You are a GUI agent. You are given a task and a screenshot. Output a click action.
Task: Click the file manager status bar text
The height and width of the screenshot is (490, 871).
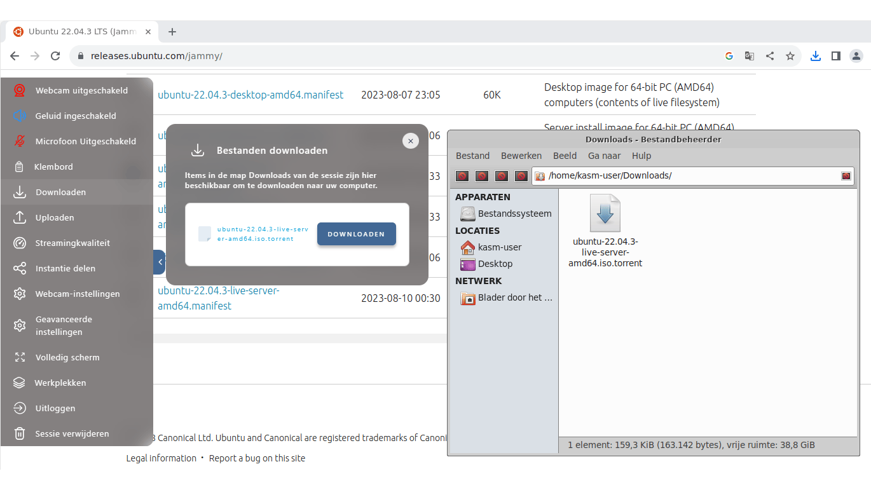point(691,445)
